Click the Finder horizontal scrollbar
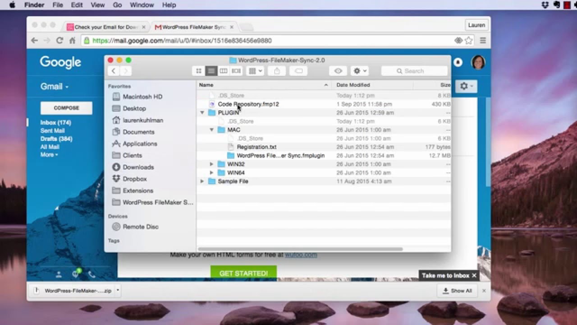This screenshot has height=325, width=577. tap(300, 249)
